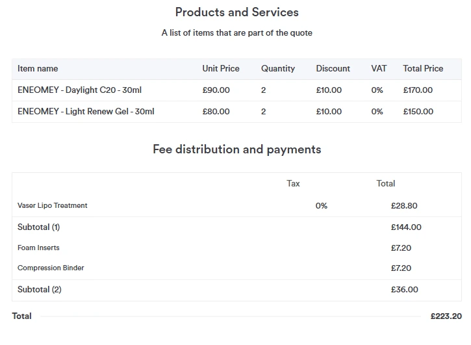The width and height of the screenshot is (471, 345).
Task: Click the Vaser Lipo Treatment row label
Action: [x=53, y=206]
